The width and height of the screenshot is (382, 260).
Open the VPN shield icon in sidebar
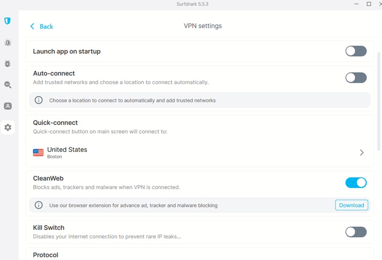tap(8, 21)
